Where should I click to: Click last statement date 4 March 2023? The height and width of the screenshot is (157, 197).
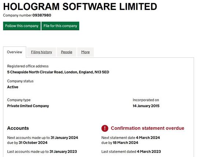coord(149,151)
